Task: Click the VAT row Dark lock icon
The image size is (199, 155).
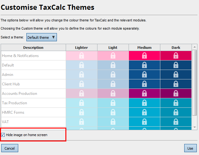Action: [176, 122]
